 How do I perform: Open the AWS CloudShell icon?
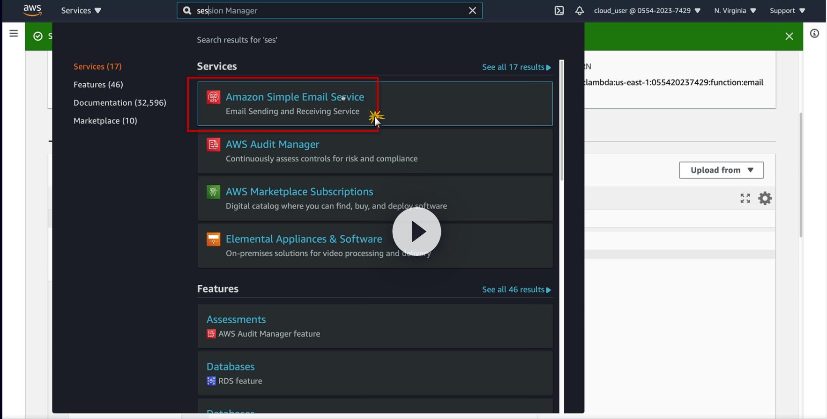(559, 11)
